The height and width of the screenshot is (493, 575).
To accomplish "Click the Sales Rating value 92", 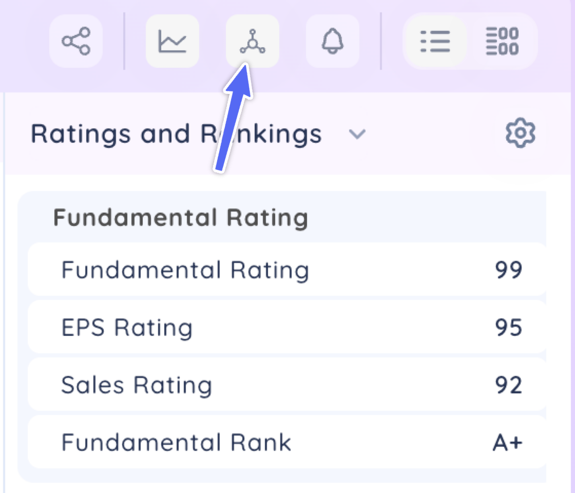I will [x=509, y=385].
